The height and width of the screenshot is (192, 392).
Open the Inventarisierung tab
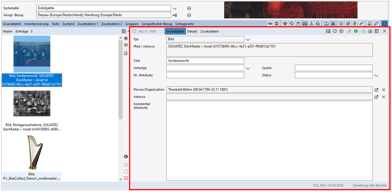[x=36, y=24]
